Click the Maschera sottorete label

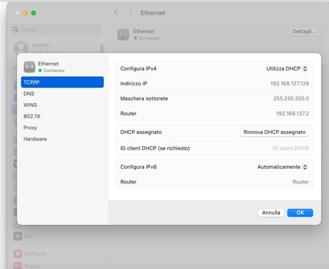click(144, 98)
